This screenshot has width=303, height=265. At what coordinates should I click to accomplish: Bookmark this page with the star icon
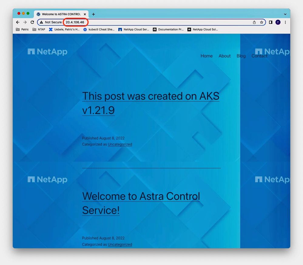[x=261, y=22]
